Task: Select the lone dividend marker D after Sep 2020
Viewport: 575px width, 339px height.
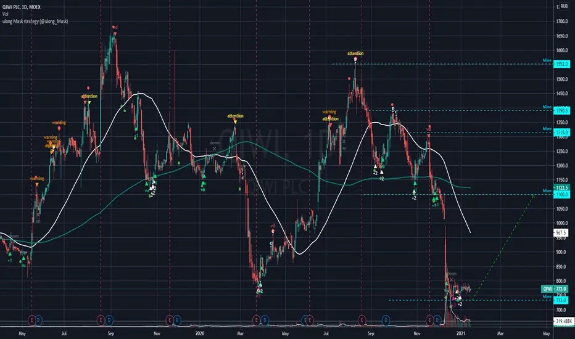Action: pos(386,321)
